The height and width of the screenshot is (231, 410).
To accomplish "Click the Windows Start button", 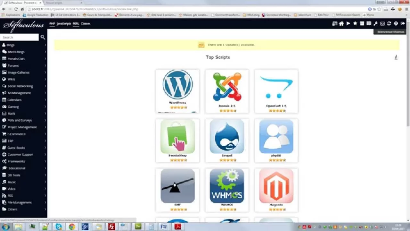I will (x=6, y=227).
